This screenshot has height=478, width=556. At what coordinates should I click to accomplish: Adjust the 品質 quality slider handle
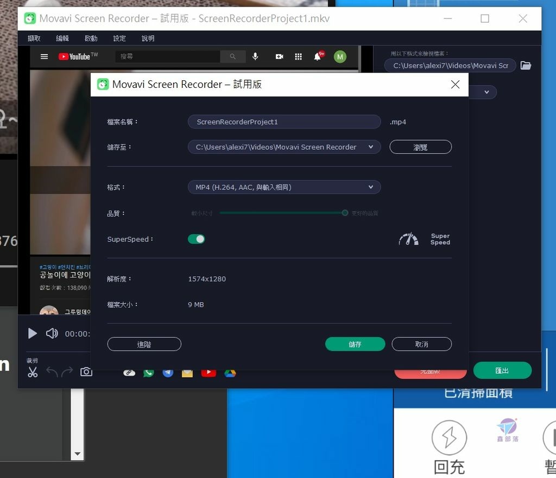[x=345, y=213]
